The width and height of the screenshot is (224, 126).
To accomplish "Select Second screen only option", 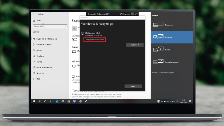I will [x=172, y=62].
